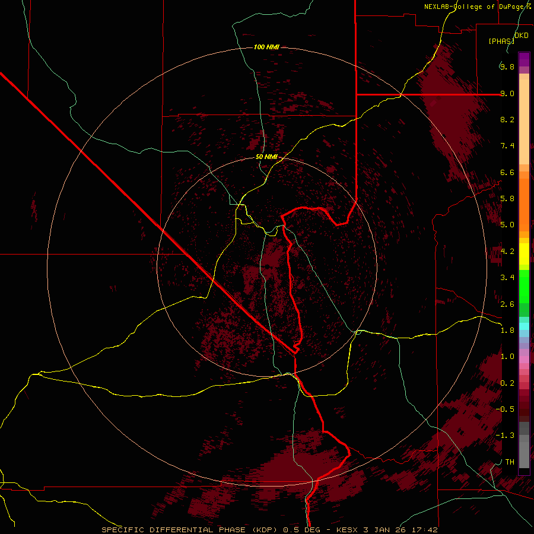The image size is (534, 534).
Task: Click the 5.8 value on color scale
Action: 507,199
